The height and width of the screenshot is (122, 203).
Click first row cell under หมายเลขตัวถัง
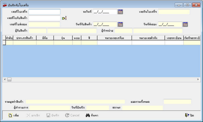[x=148, y=43]
